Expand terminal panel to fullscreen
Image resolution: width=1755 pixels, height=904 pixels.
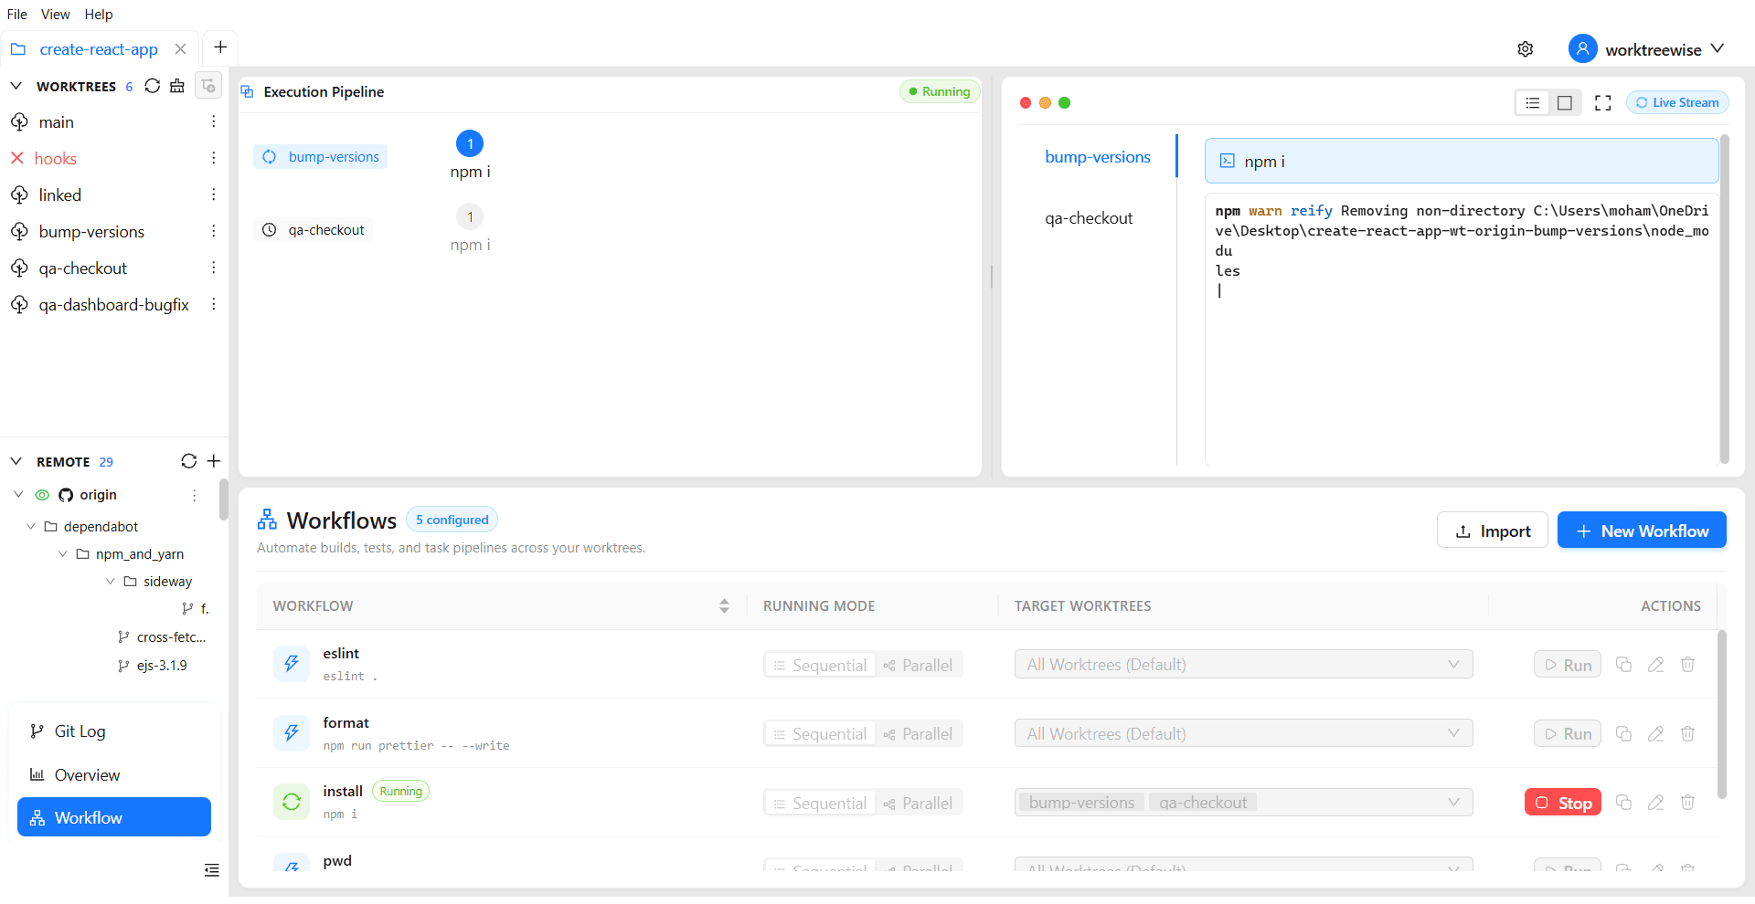[x=1603, y=103]
